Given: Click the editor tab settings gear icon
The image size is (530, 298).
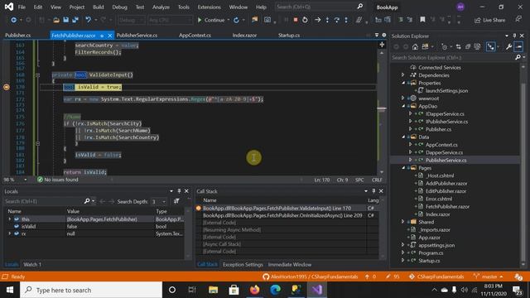Looking at the screenshot, I should click(x=384, y=35).
